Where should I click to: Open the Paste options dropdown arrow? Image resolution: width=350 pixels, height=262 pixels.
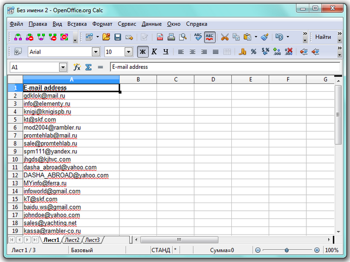pyautogui.click(x=256, y=37)
